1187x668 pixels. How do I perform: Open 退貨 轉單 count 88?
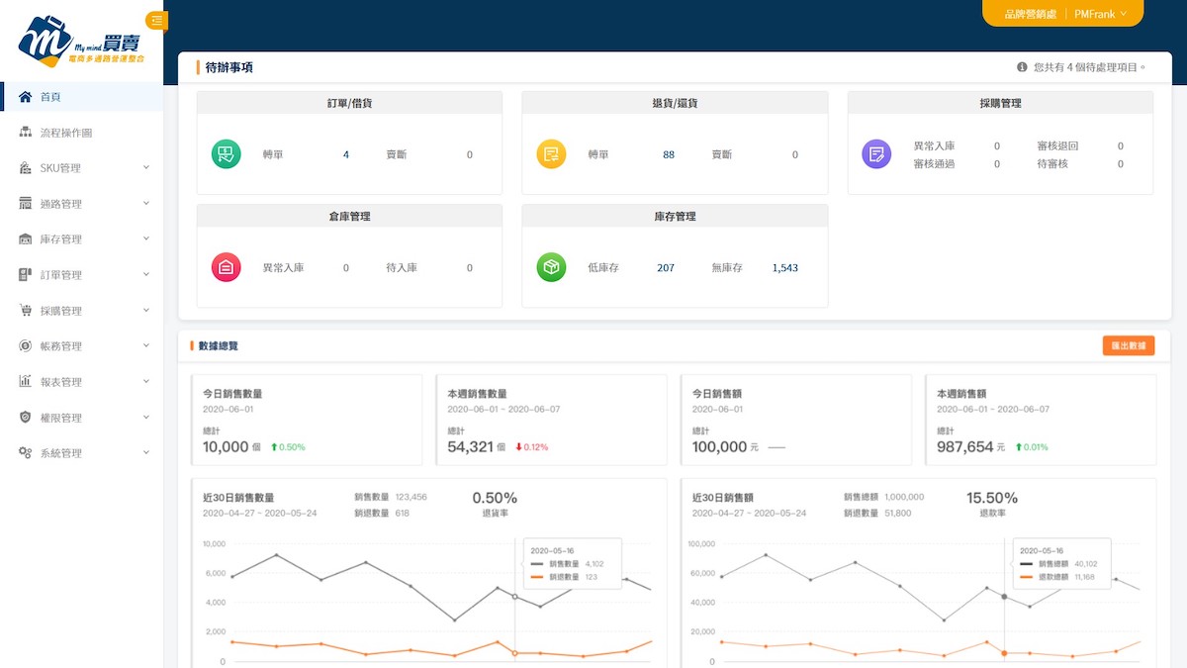tap(669, 154)
